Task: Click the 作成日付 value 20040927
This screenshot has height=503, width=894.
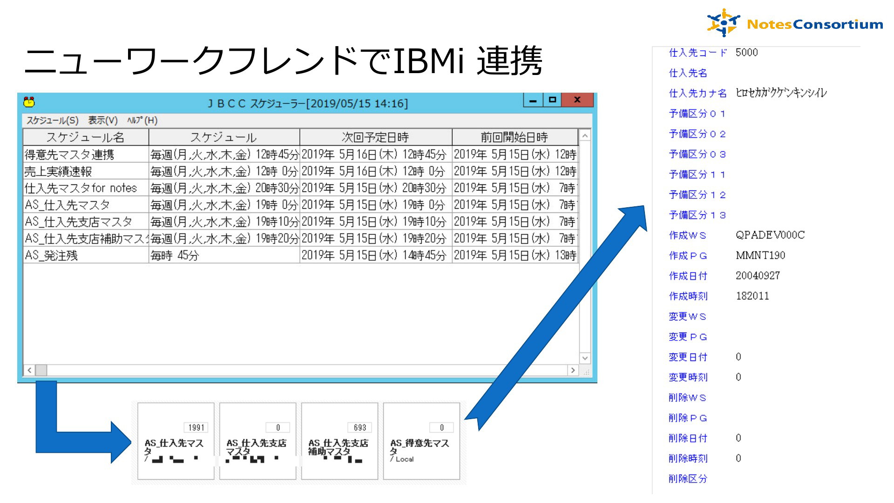Action: coord(758,276)
